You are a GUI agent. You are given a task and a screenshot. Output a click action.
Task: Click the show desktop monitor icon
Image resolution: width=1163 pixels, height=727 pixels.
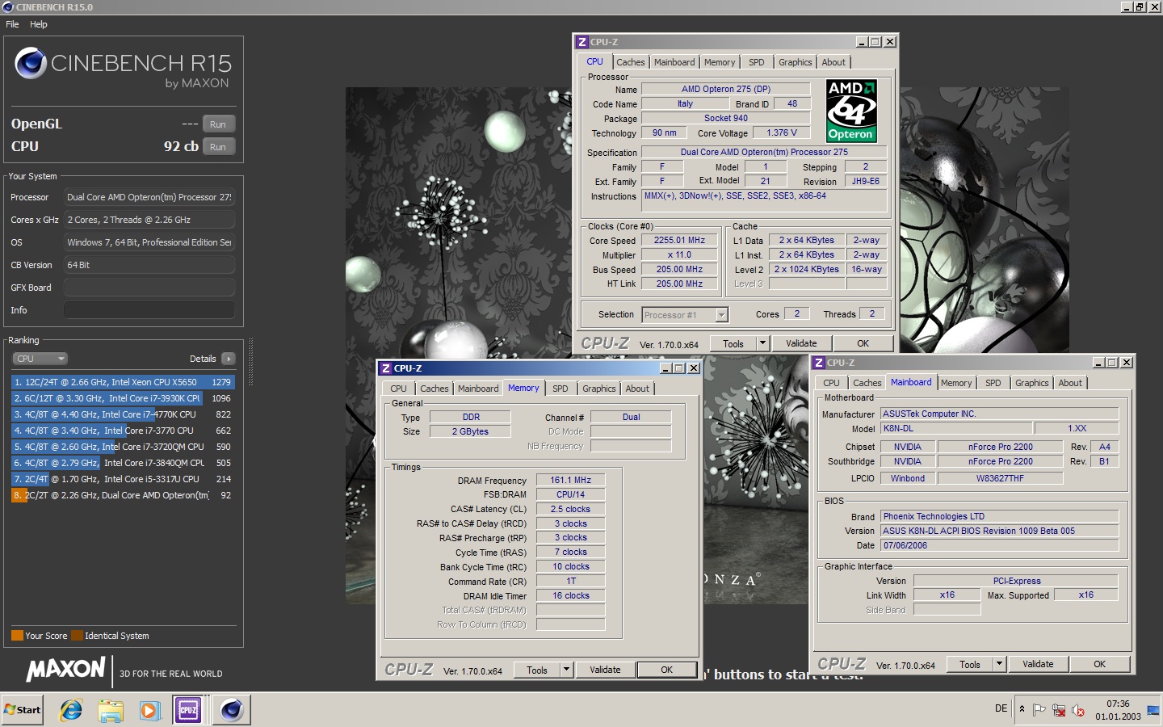(1153, 710)
